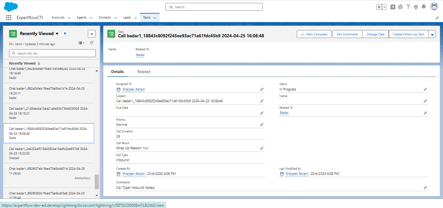This screenshot has height=208, width=443.
Task: Click the Help question mark icon
Action: [x=408, y=7]
